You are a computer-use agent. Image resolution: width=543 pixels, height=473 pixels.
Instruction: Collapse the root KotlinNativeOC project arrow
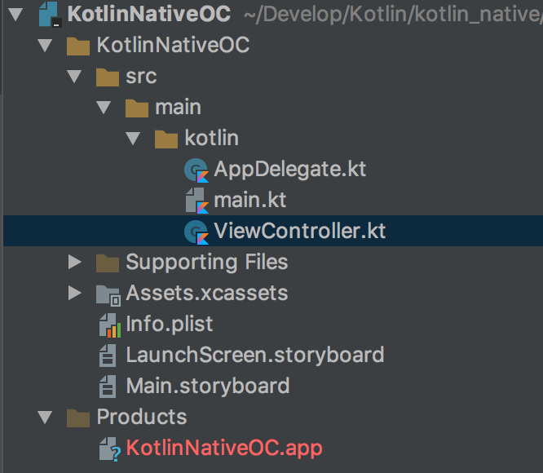pyautogui.click(x=18, y=15)
